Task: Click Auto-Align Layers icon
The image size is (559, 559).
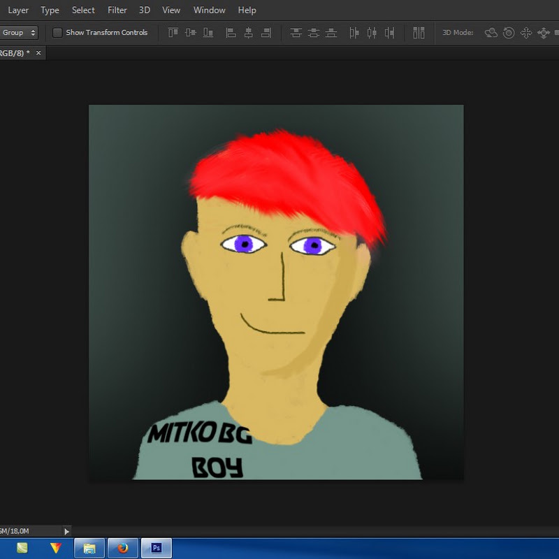Action: point(419,33)
